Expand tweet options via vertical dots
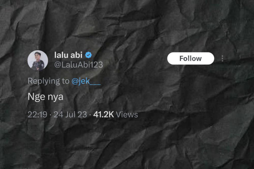Screen dimensions: 254x169 [x=223, y=58]
